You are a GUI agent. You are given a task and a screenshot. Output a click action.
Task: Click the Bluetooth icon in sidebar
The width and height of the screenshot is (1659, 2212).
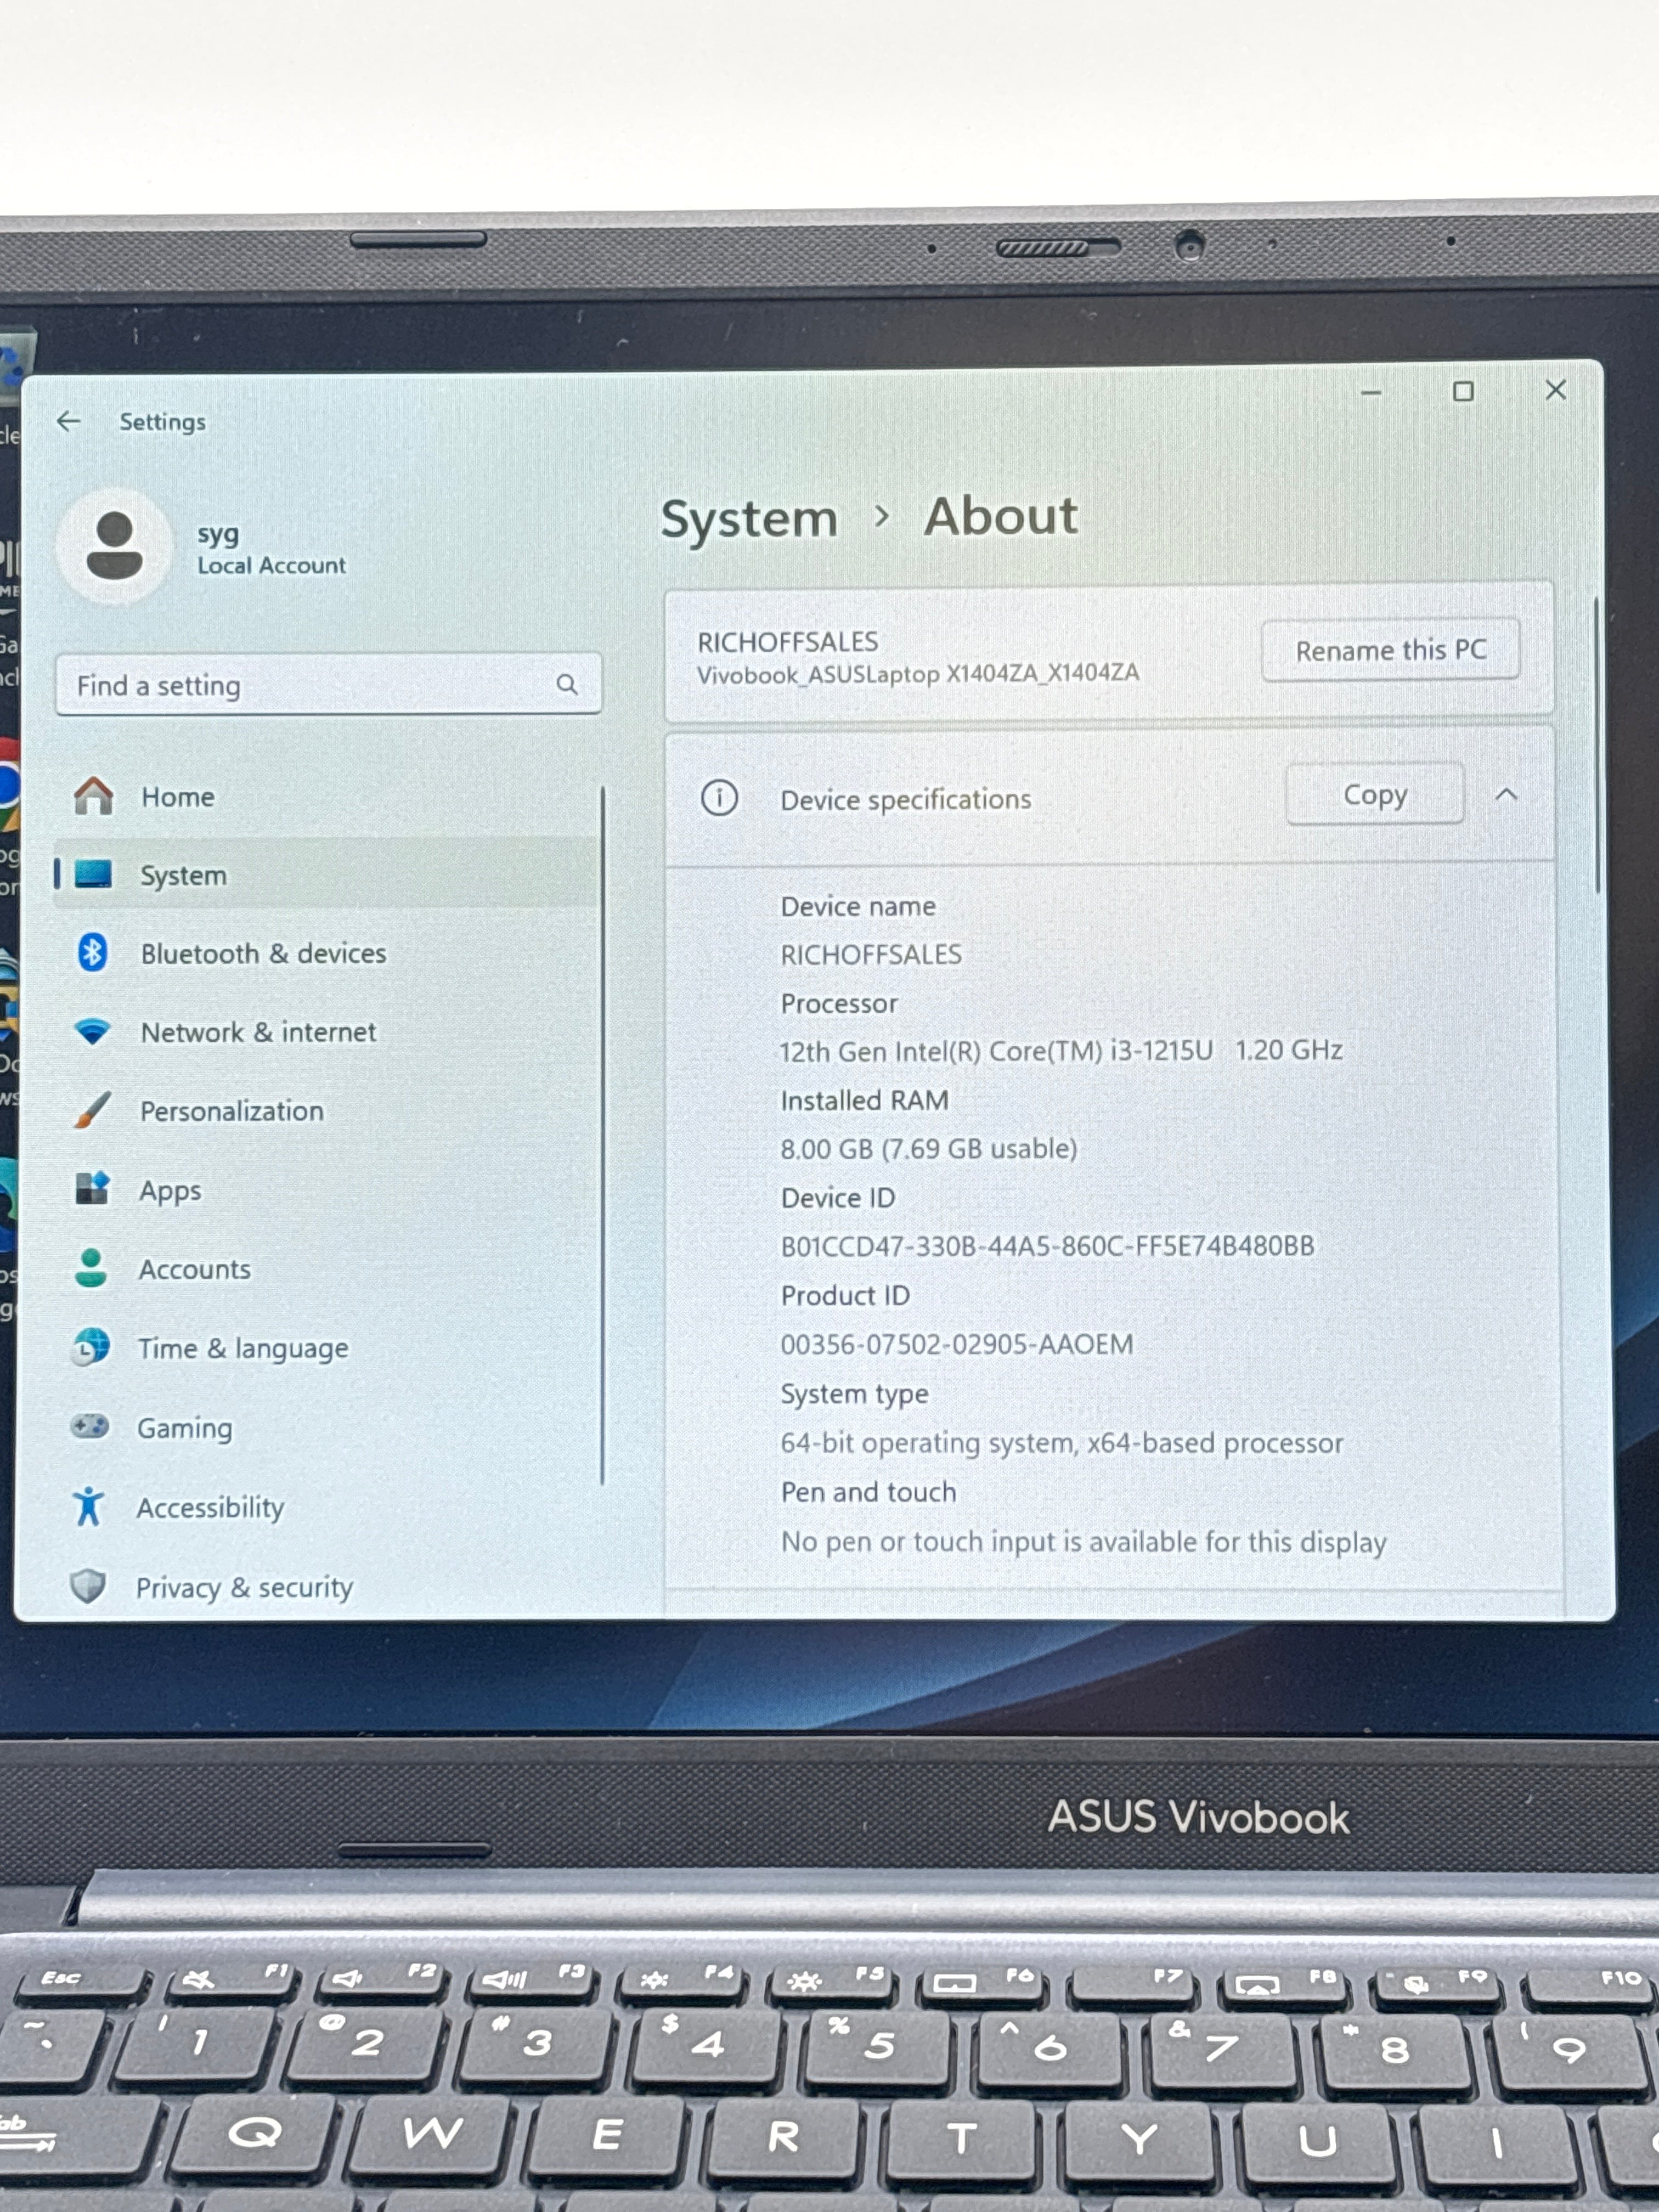coord(92,952)
